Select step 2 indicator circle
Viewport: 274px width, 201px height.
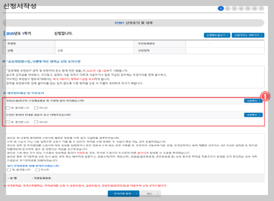pos(227,9)
